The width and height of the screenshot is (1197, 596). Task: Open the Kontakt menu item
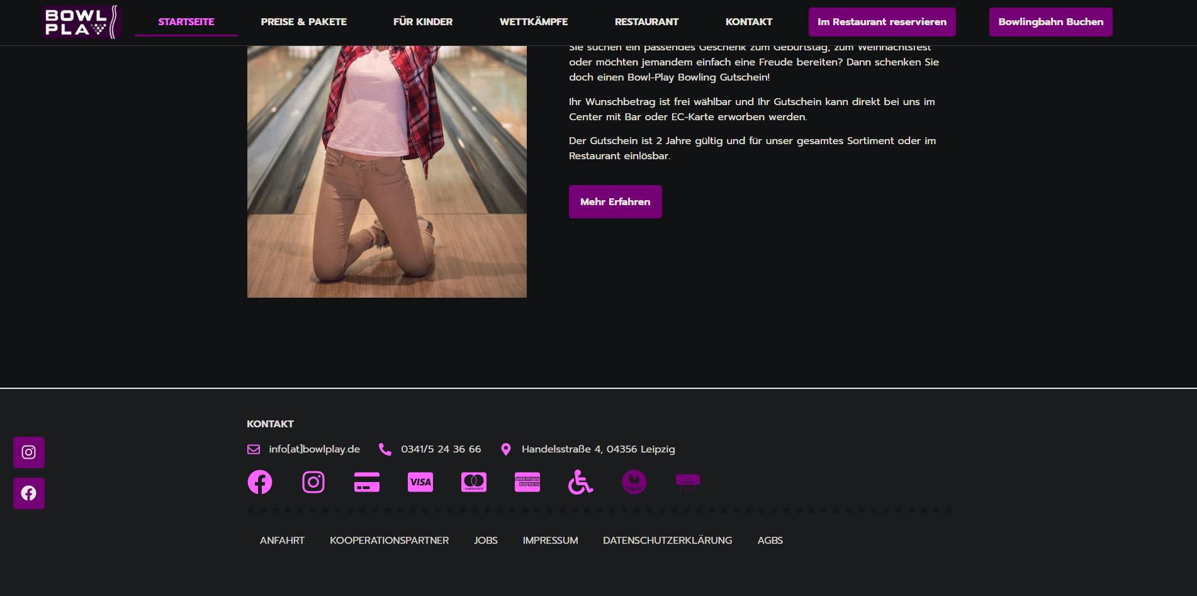[x=749, y=22]
